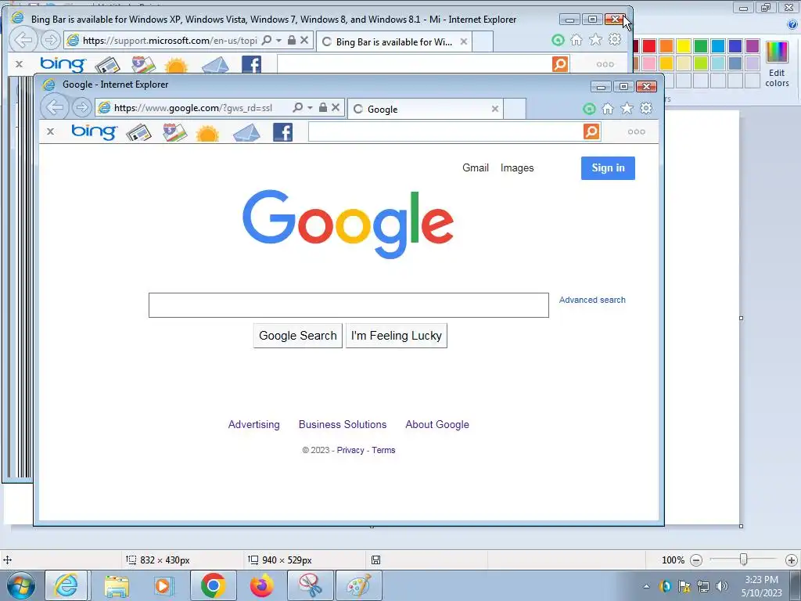Zoom out with Paint minus button

695,560
